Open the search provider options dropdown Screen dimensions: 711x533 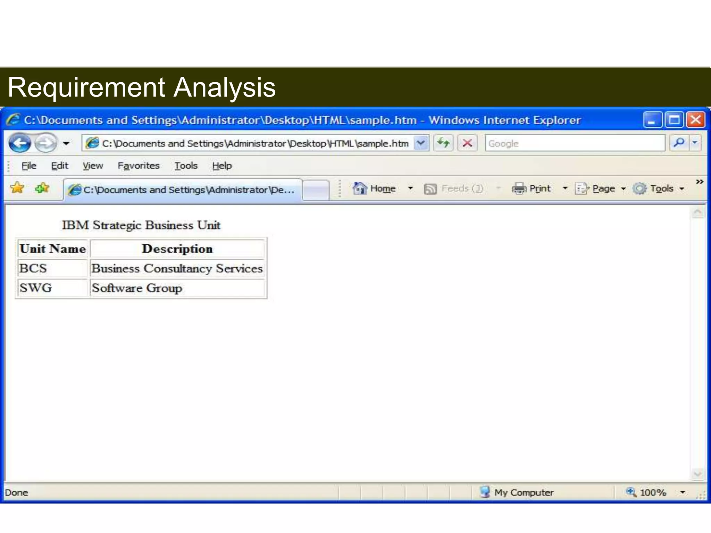click(695, 143)
